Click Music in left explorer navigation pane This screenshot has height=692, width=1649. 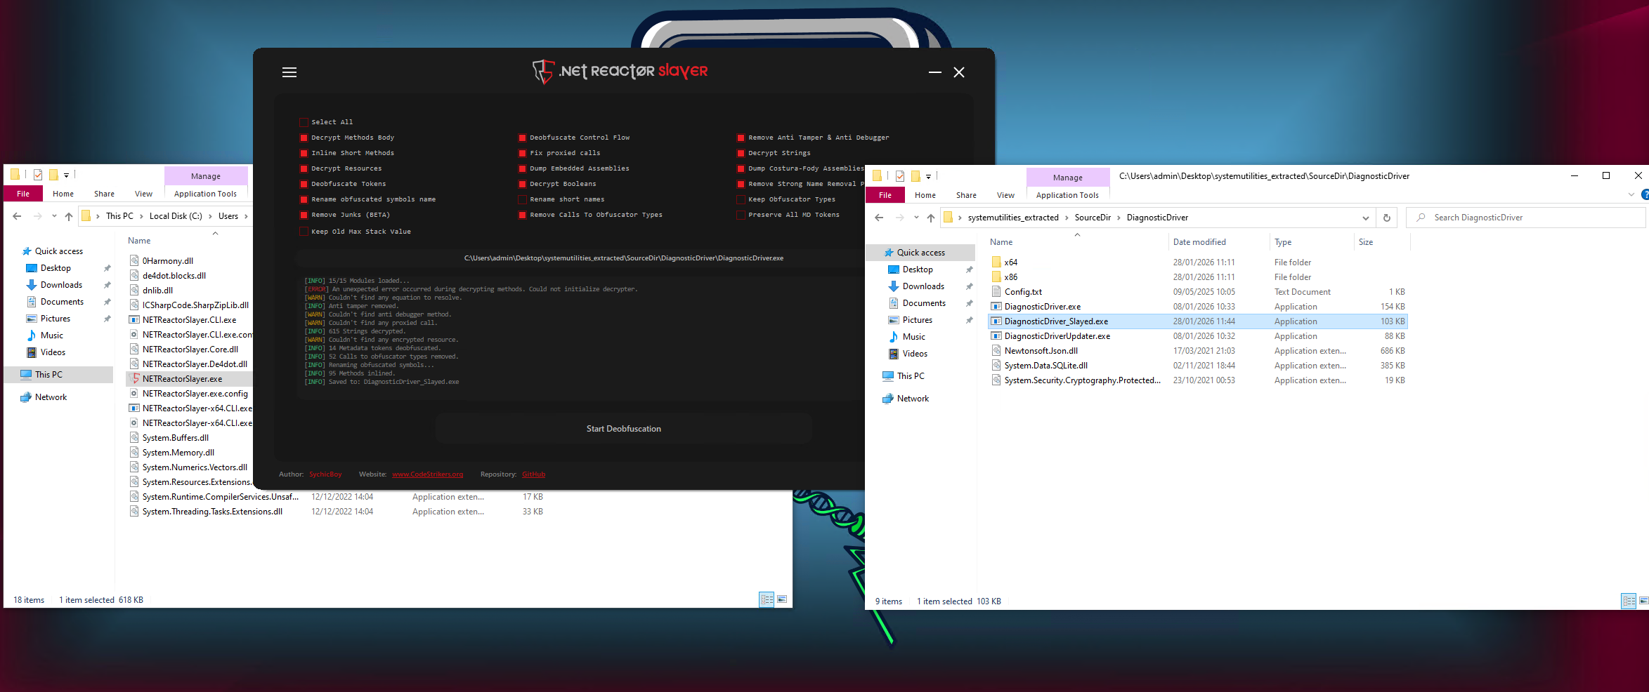coord(51,335)
